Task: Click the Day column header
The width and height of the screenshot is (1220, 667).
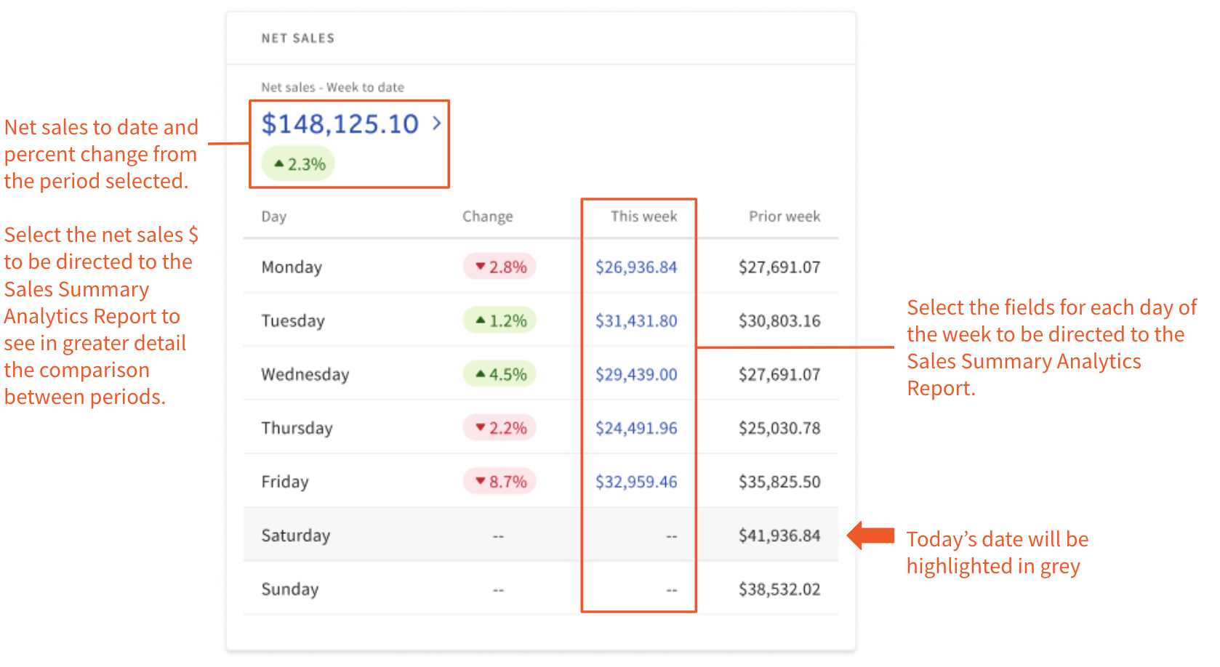Action: (273, 216)
